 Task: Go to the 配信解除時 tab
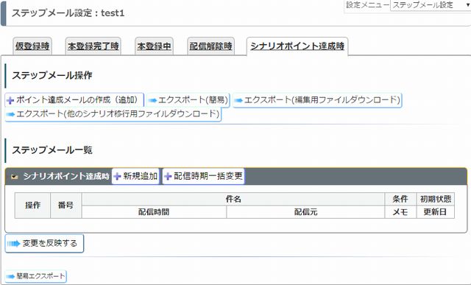pyautogui.click(x=210, y=46)
